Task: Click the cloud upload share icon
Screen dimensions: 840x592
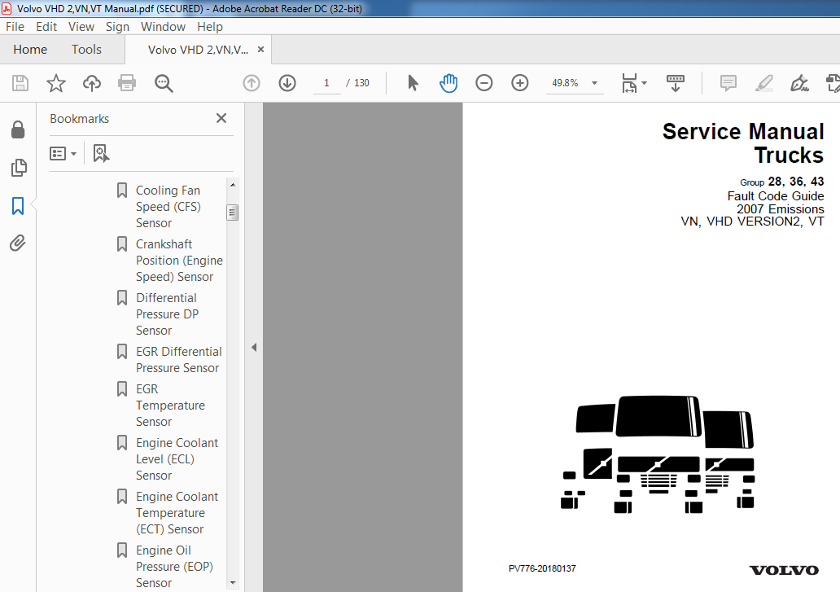Action: [x=92, y=83]
